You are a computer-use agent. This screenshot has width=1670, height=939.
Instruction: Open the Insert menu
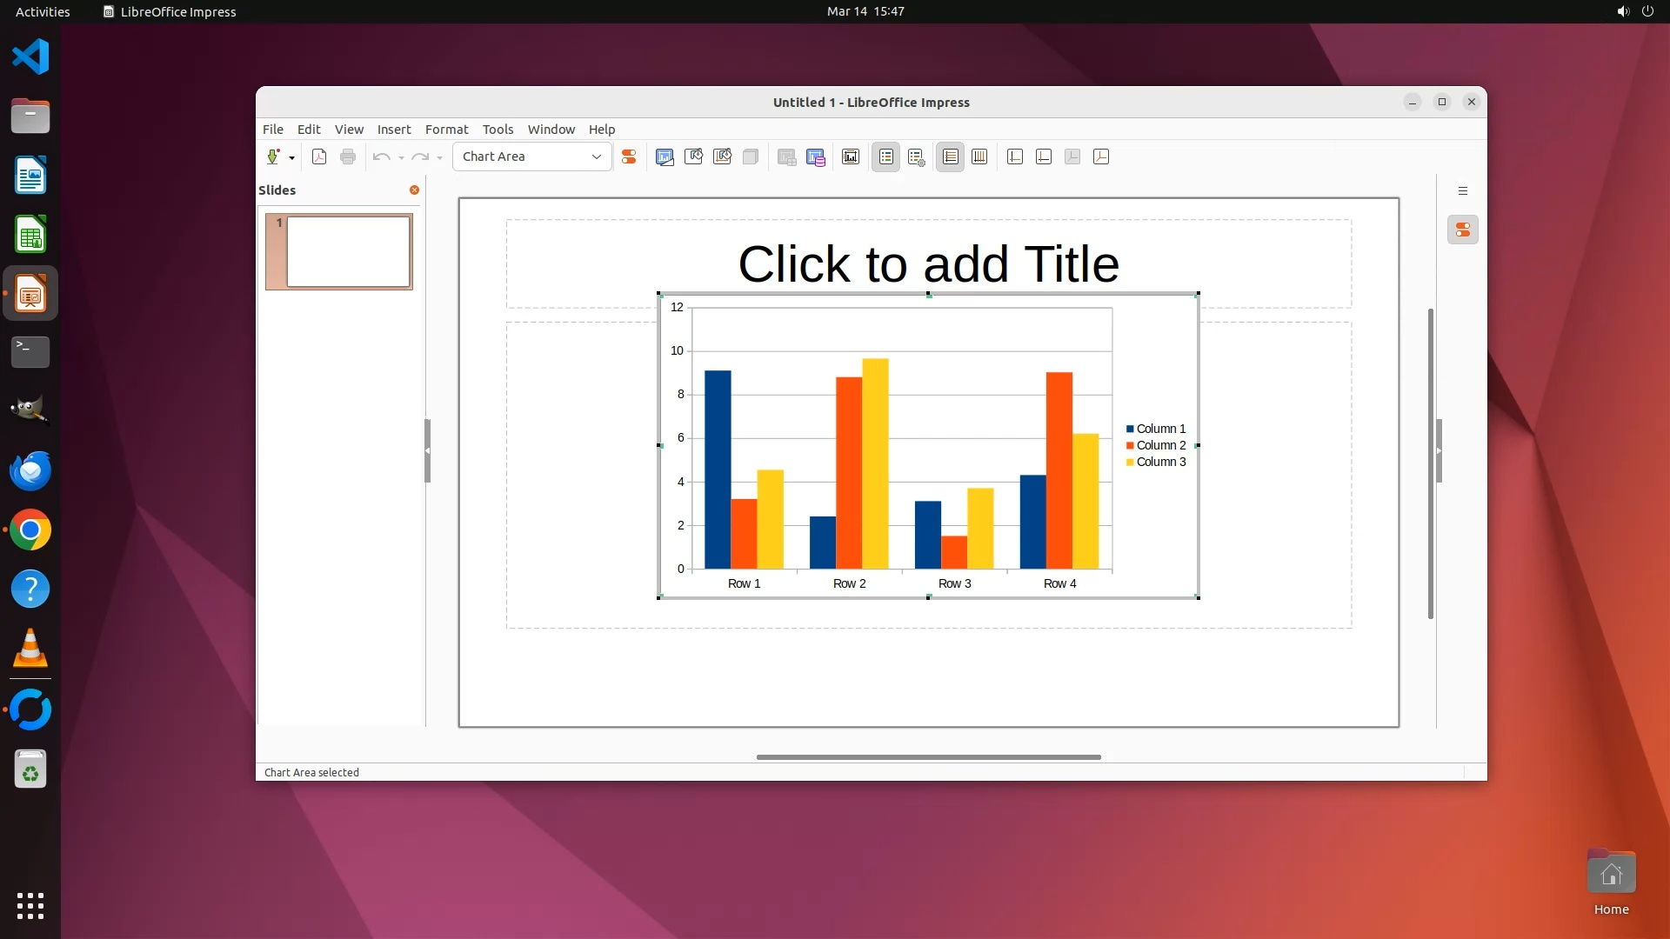coord(393,129)
